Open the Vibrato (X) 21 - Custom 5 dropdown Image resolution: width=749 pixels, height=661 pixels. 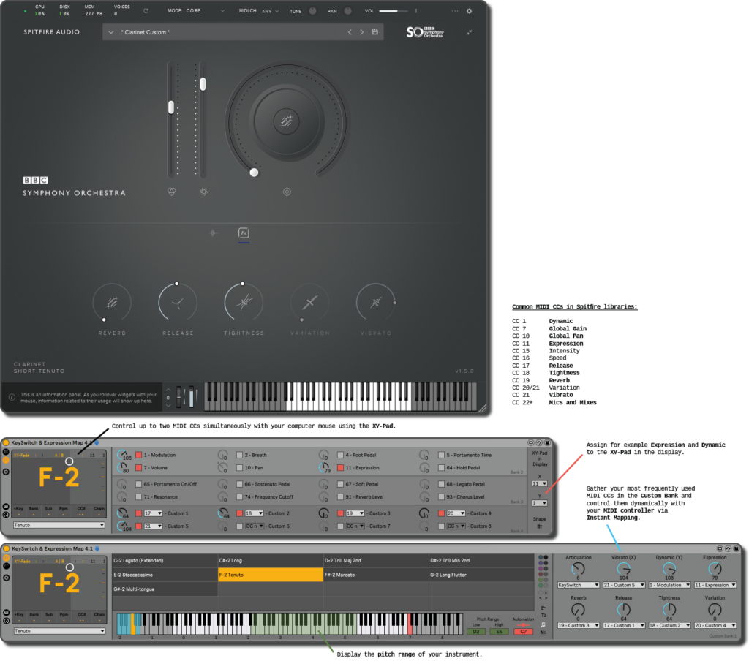624,585
